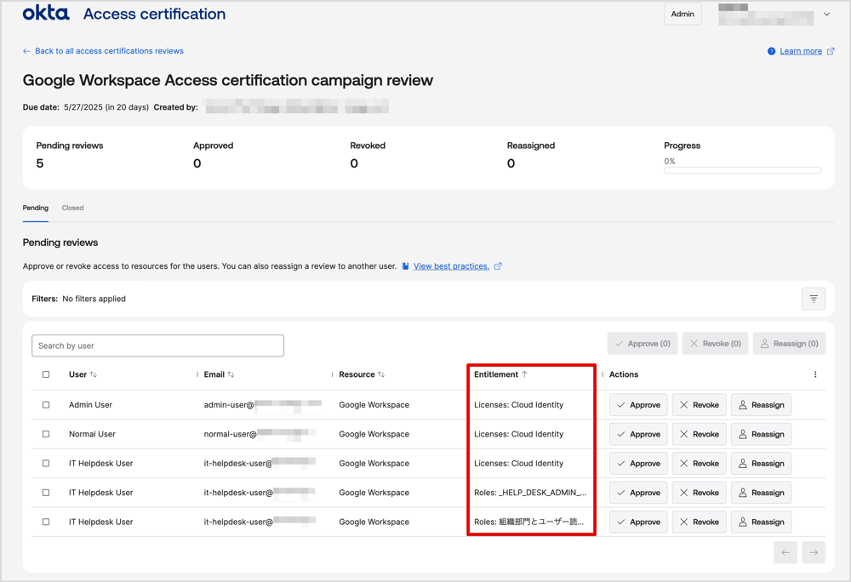The image size is (851, 582).
Task: Click the bulk Approve (0) button
Action: [643, 344]
